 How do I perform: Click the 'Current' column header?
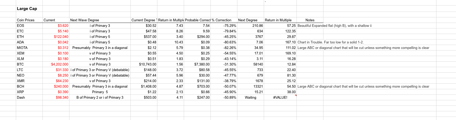[x=56, y=20]
